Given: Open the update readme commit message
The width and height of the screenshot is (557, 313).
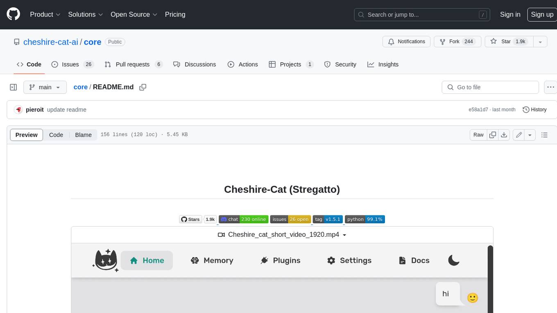Looking at the screenshot, I should pos(67,110).
